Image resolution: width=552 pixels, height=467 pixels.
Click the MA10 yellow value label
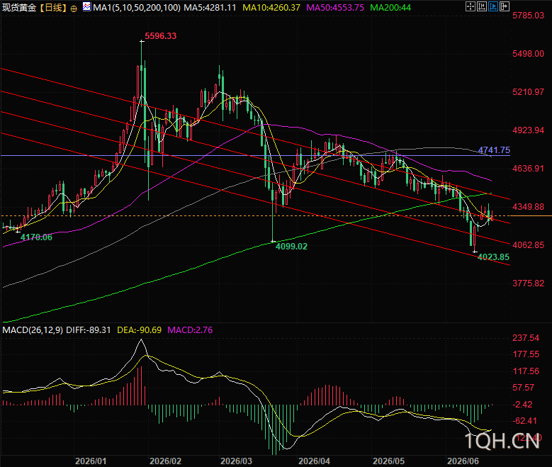click(271, 7)
